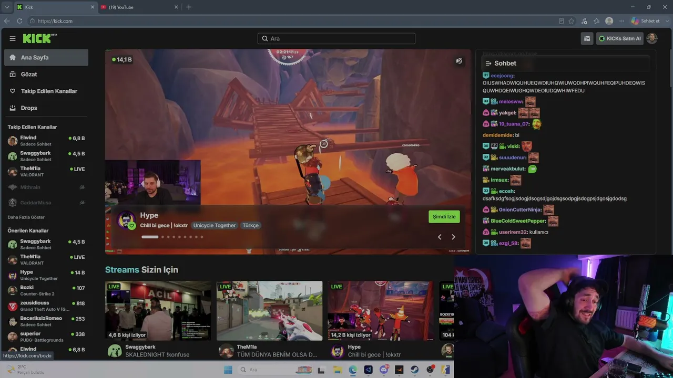This screenshot has height=378, width=673.
Task: Mute or unmute the featured stream preview
Action: (459, 61)
